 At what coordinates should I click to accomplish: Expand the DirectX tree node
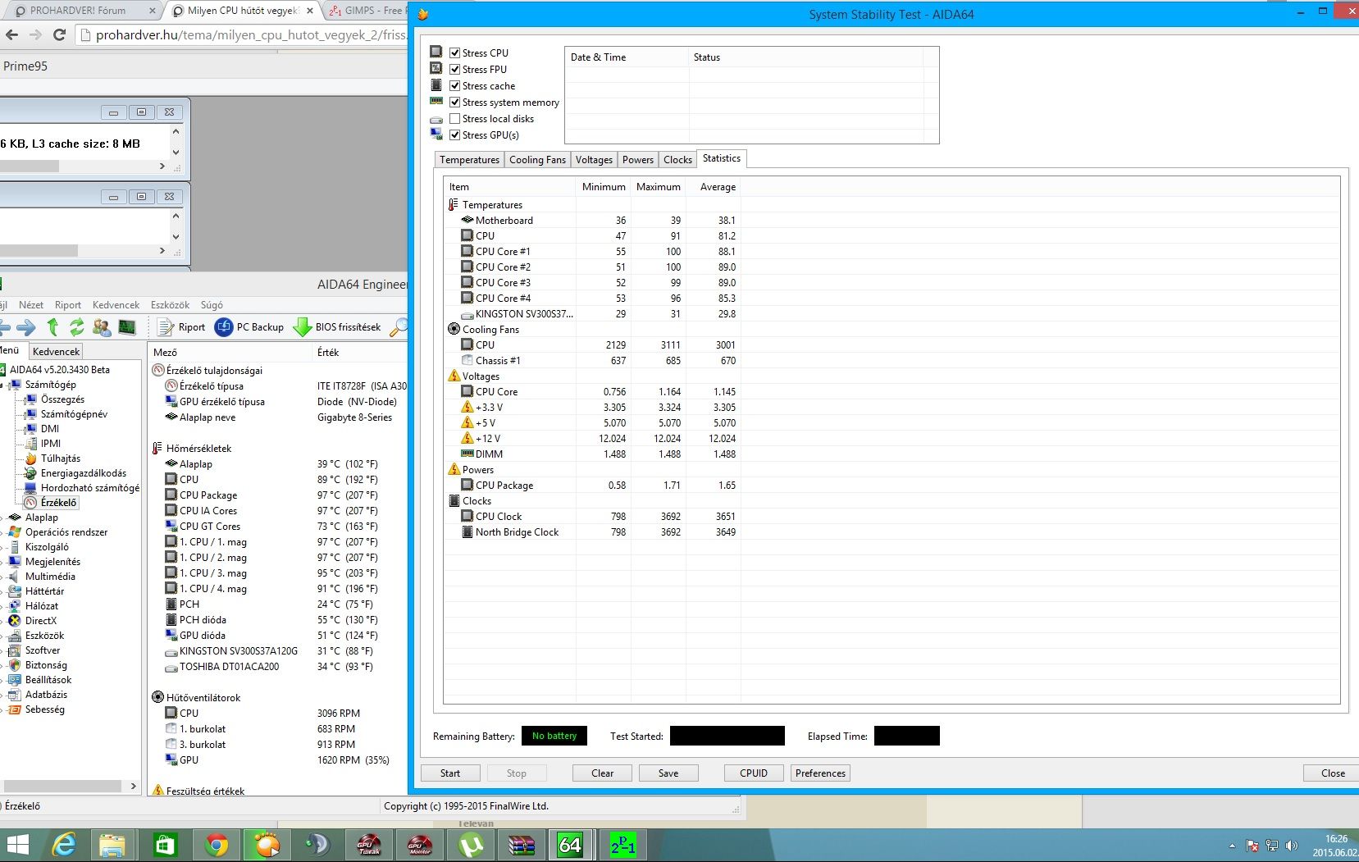(x=2, y=621)
